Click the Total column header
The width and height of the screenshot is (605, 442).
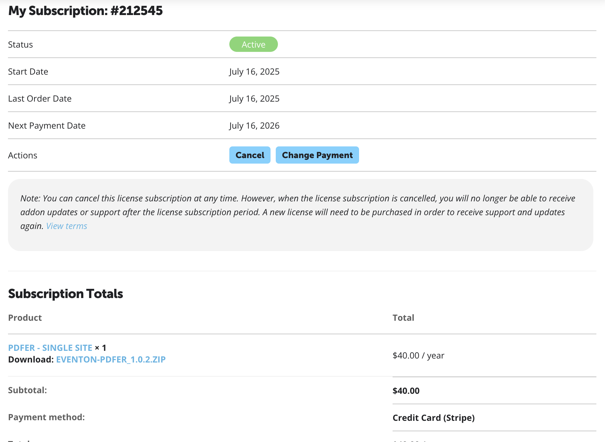pyautogui.click(x=403, y=318)
